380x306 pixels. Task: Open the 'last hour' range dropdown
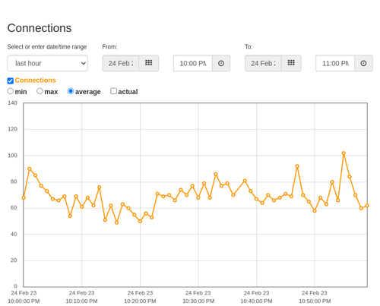click(48, 63)
